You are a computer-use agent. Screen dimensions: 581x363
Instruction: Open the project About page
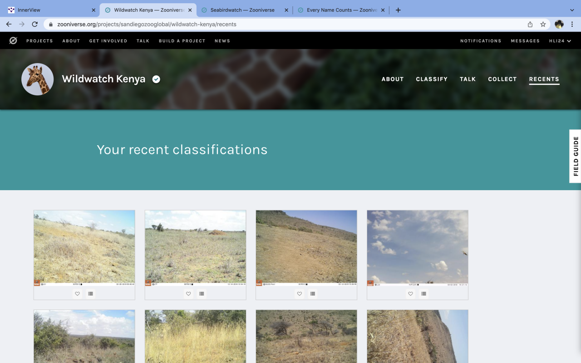(393, 79)
